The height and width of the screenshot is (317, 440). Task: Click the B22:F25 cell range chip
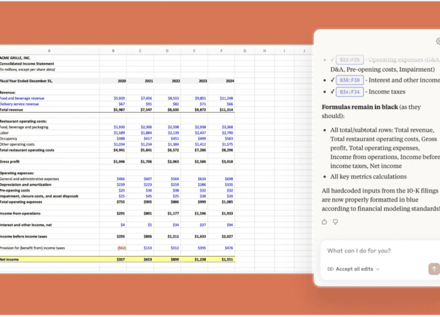tap(351, 59)
